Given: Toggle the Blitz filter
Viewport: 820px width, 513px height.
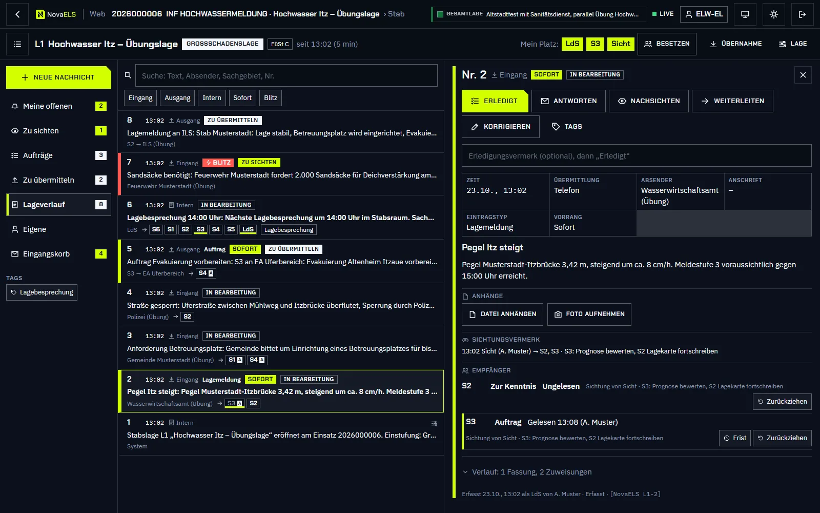Looking at the screenshot, I should tap(271, 98).
